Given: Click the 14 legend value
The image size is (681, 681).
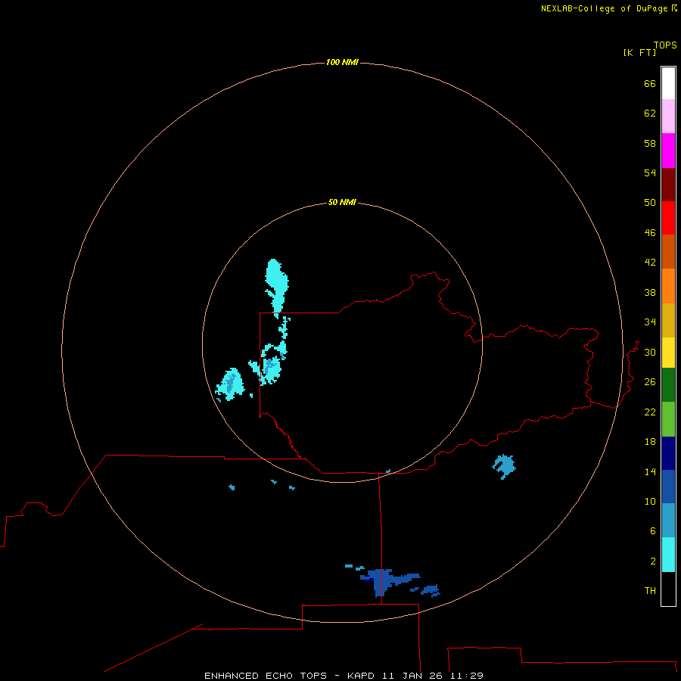Looking at the screenshot, I should coord(650,471).
